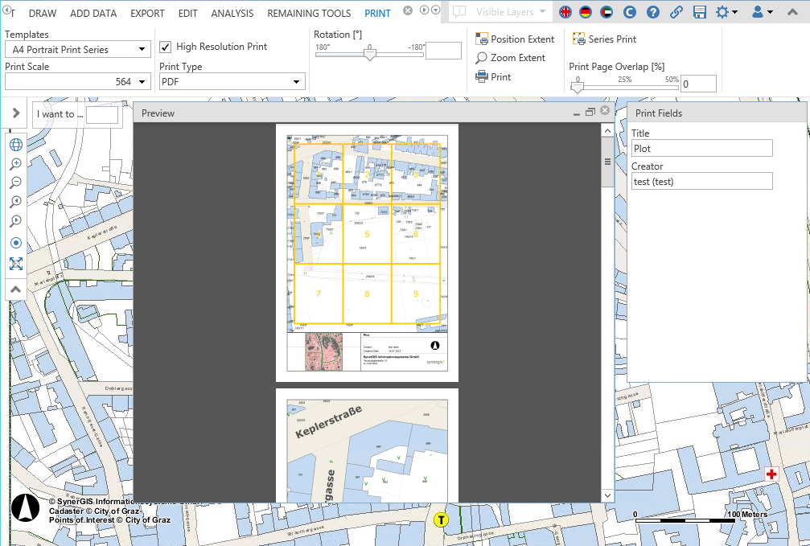Click the Title input field

click(701, 148)
